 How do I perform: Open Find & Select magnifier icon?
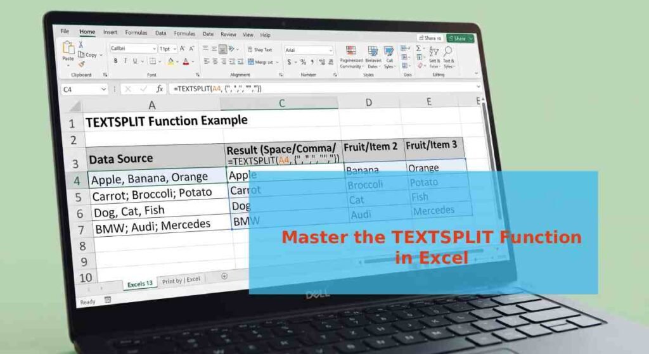click(448, 51)
